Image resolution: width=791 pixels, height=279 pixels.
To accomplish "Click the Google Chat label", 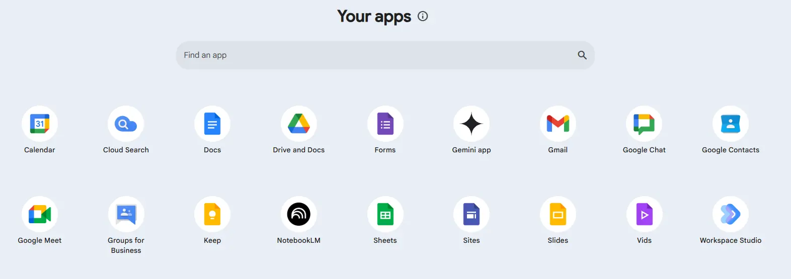I will pos(644,150).
